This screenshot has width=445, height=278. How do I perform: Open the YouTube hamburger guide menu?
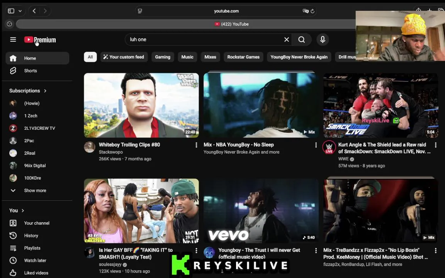point(13,40)
